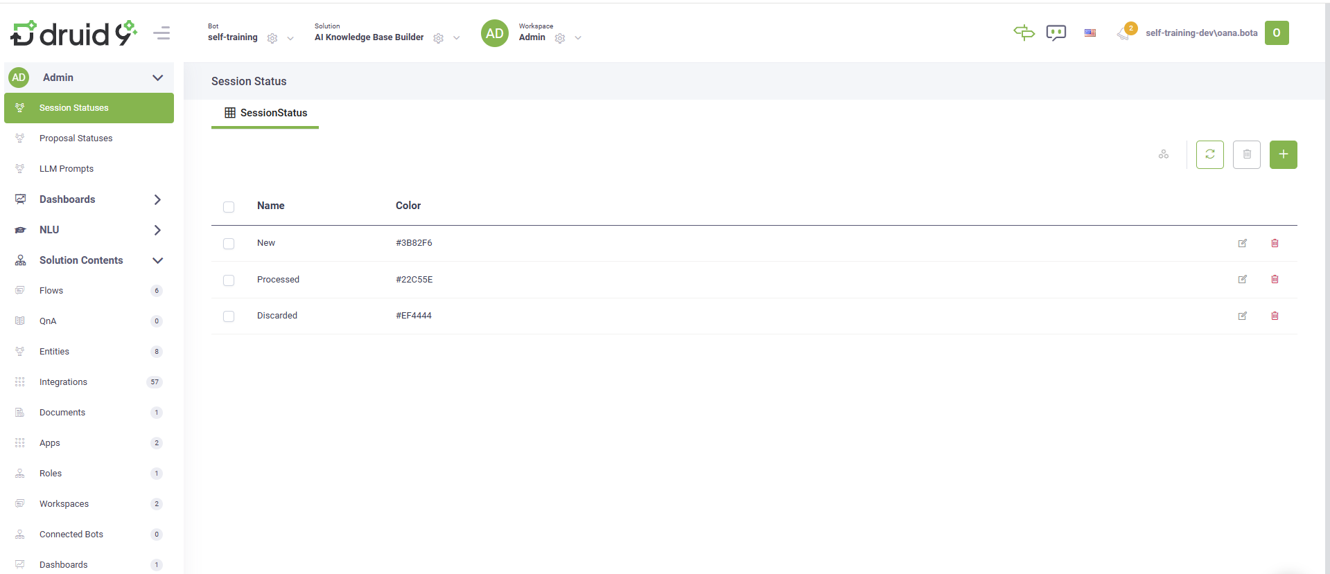1330x574 pixels.
Task: Collapse the Admin sidebar section
Action: tap(157, 78)
